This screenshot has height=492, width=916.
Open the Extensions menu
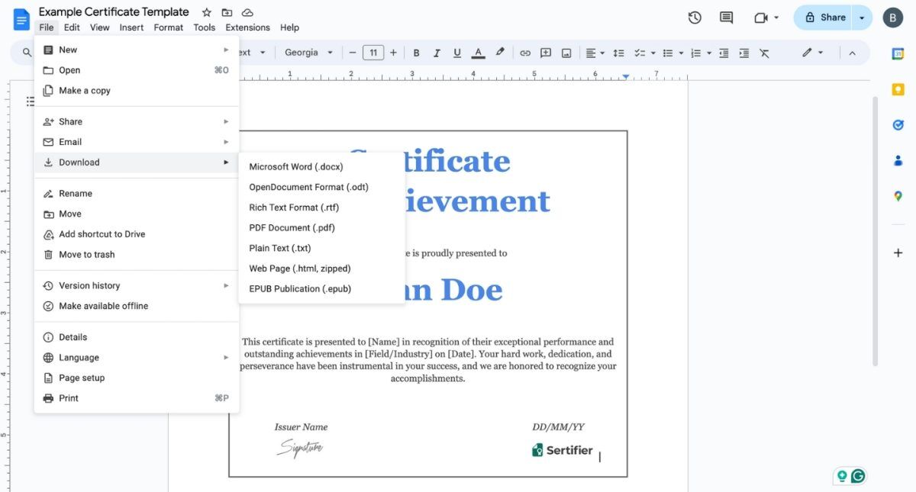click(x=247, y=27)
